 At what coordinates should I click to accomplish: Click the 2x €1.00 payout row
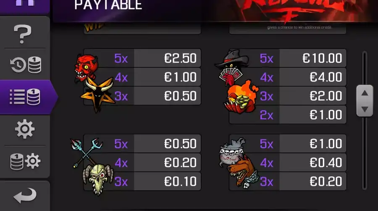[288, 115]
